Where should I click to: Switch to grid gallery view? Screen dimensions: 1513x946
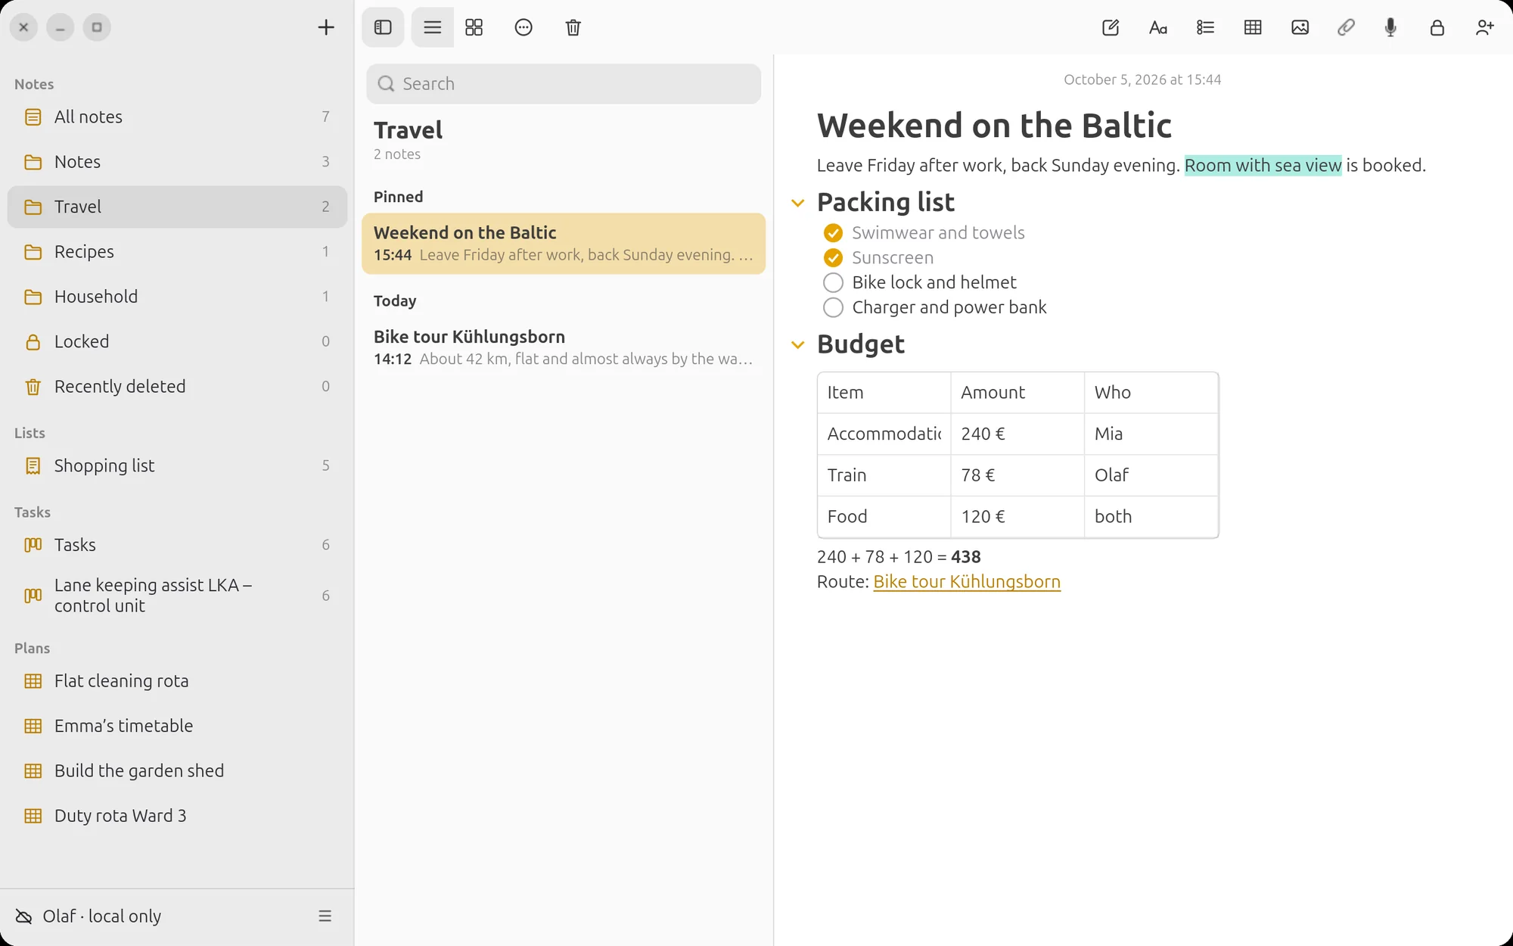(474, 27)
